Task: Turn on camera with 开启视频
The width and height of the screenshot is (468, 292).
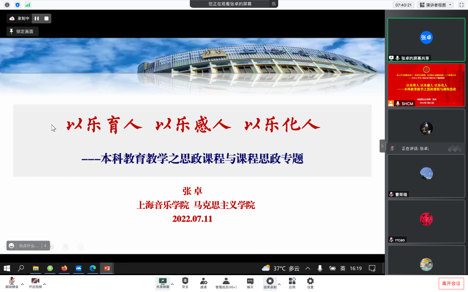Action: click(35, 283)
